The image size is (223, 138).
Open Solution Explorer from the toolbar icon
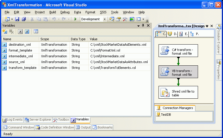point(111,19)
